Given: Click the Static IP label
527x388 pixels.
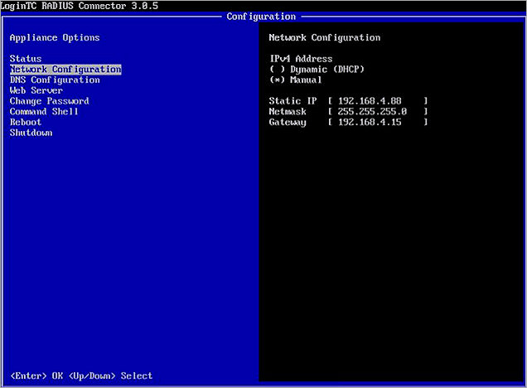Looking at the screenshot, I should pos(293,101).
